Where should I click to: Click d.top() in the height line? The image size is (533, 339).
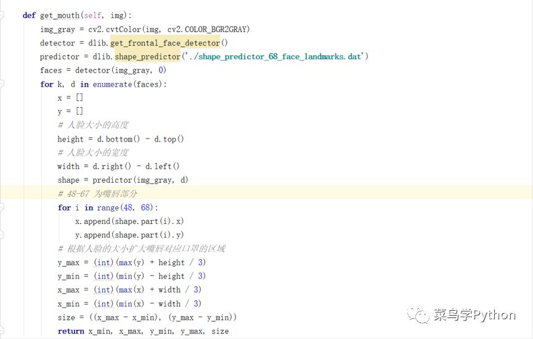point(169,139)
